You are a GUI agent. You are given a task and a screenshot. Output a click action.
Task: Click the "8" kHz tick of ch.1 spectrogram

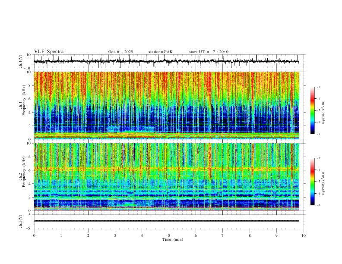point(29,85)
